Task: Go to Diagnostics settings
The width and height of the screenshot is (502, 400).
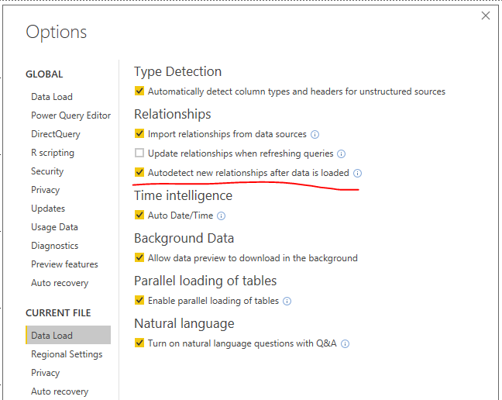Action: pyautogui.click(x=55, y=246)
